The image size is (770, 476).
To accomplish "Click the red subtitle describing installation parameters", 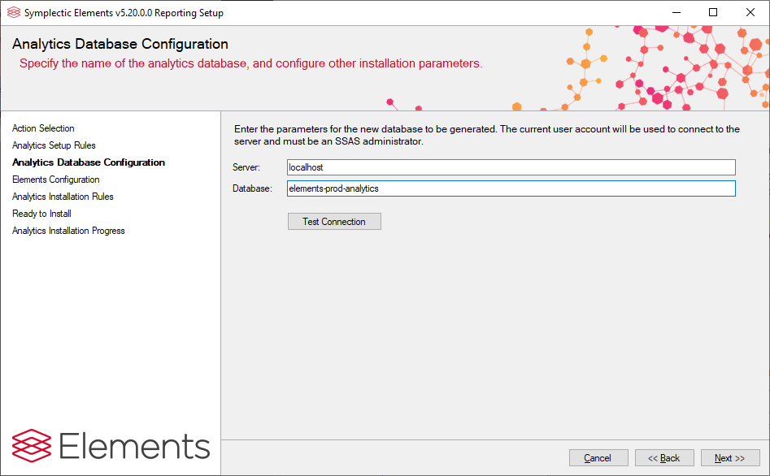I will 251,64.
